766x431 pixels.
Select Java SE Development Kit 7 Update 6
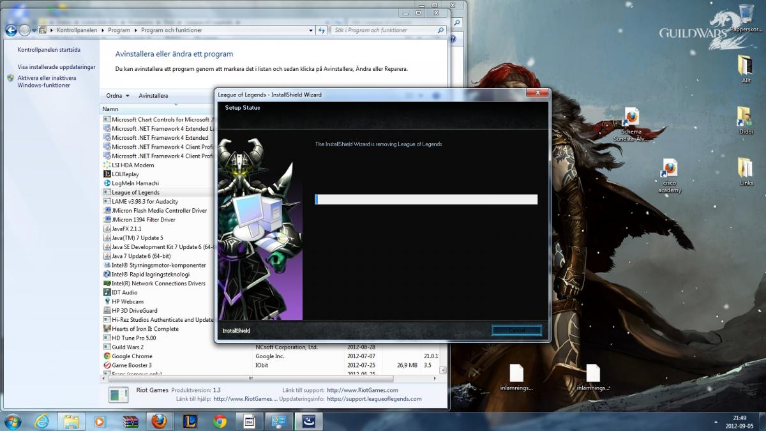point(157,246)
